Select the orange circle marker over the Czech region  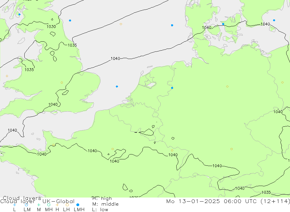coord(231,149)
